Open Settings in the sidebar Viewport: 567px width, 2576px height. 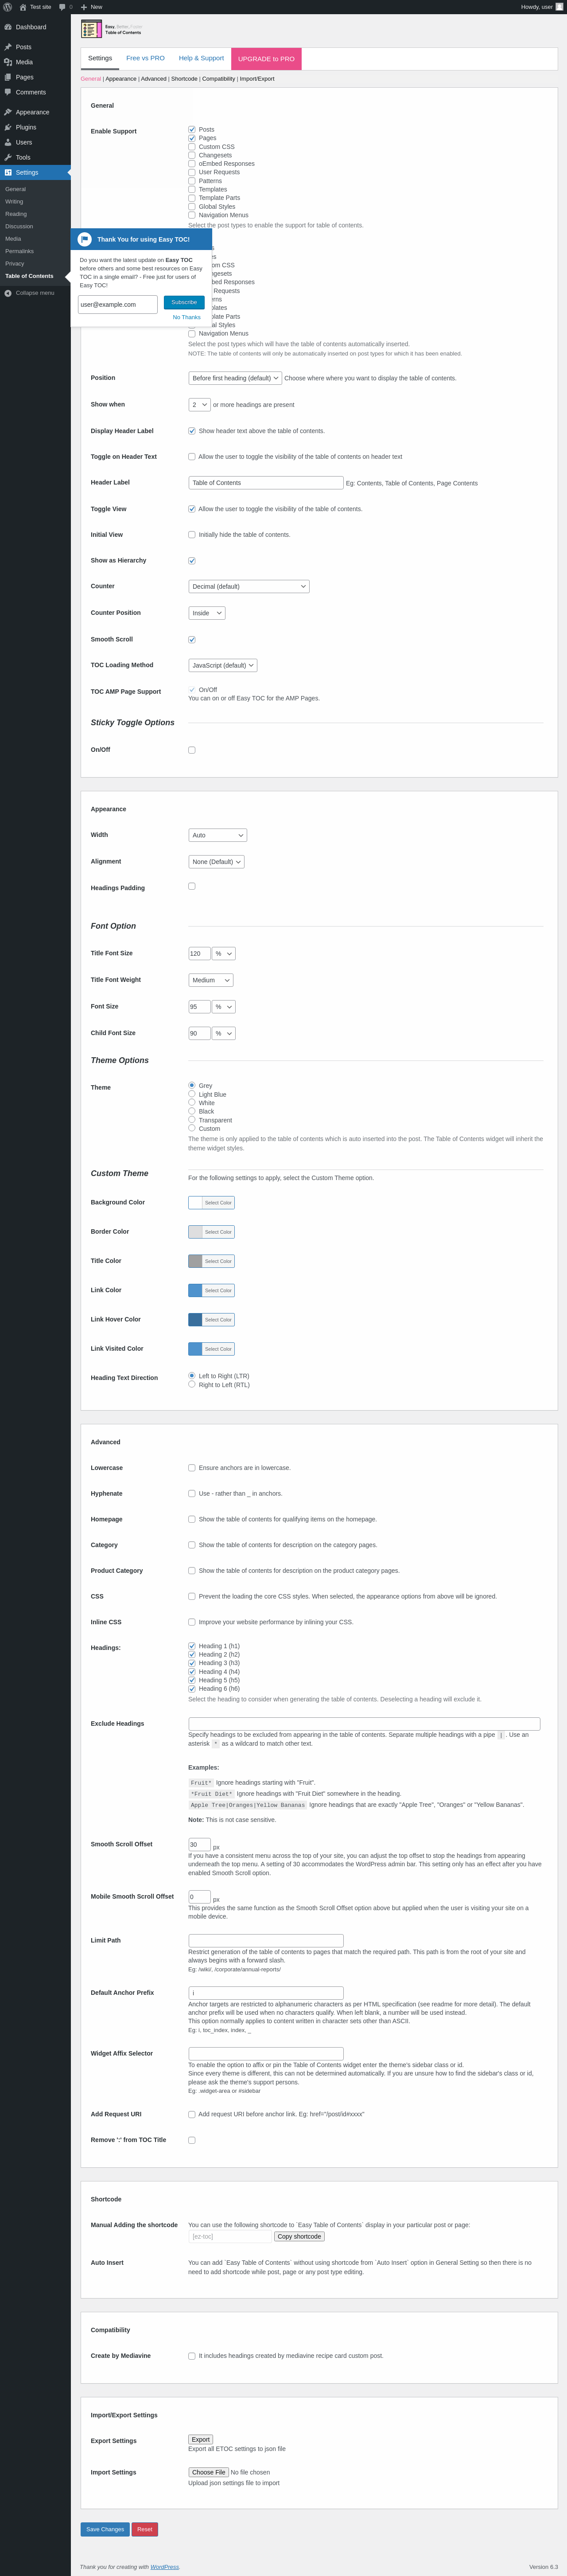point(35,172)
